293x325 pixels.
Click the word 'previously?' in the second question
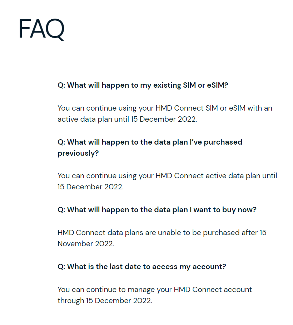click(x=78, y=154)
